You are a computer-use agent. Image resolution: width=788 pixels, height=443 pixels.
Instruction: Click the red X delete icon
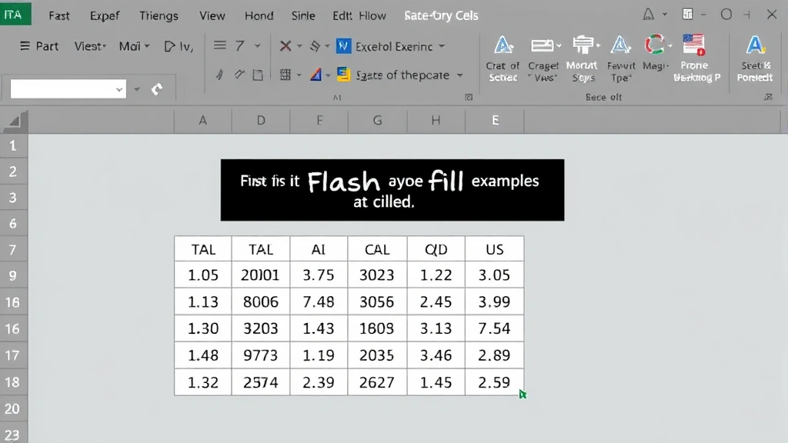pyautogui.click(x=284, y=46)
